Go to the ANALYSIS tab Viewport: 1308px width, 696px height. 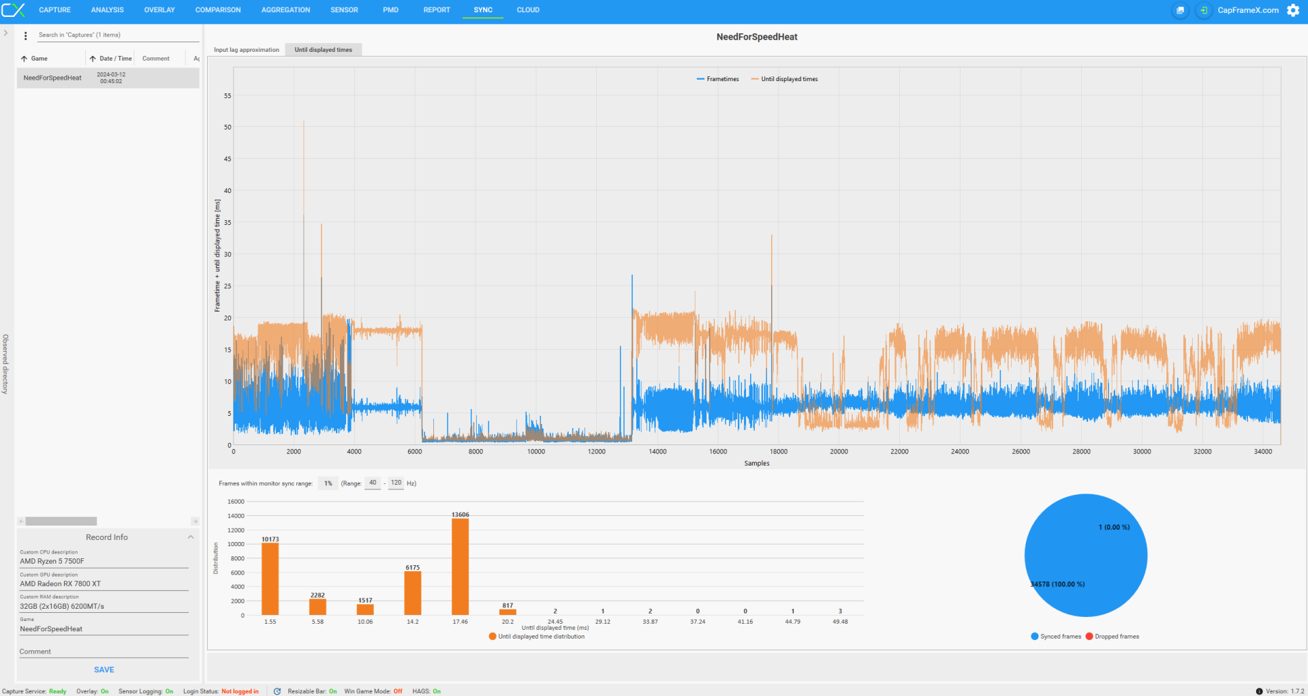coord(108,10)
